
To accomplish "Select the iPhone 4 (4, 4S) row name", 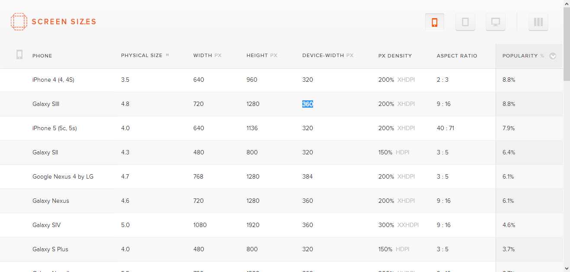I will (x=53, y=80).
